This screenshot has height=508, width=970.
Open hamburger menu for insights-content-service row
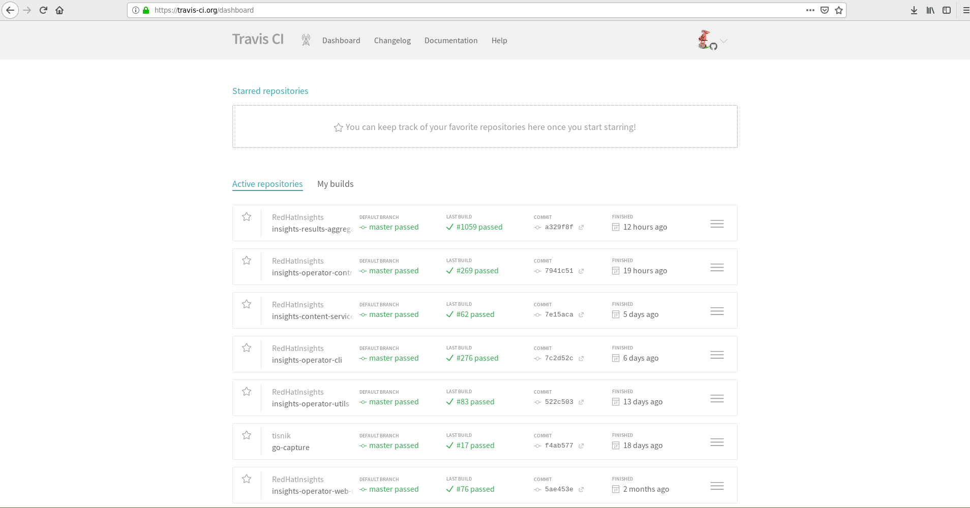point(717,311)
